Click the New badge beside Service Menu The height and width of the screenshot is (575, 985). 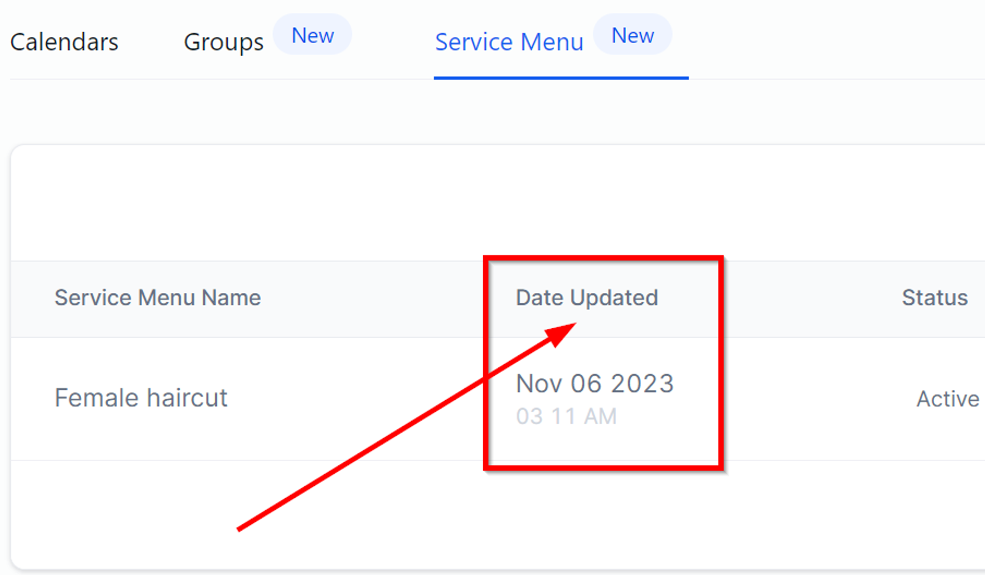click(633, 35)
